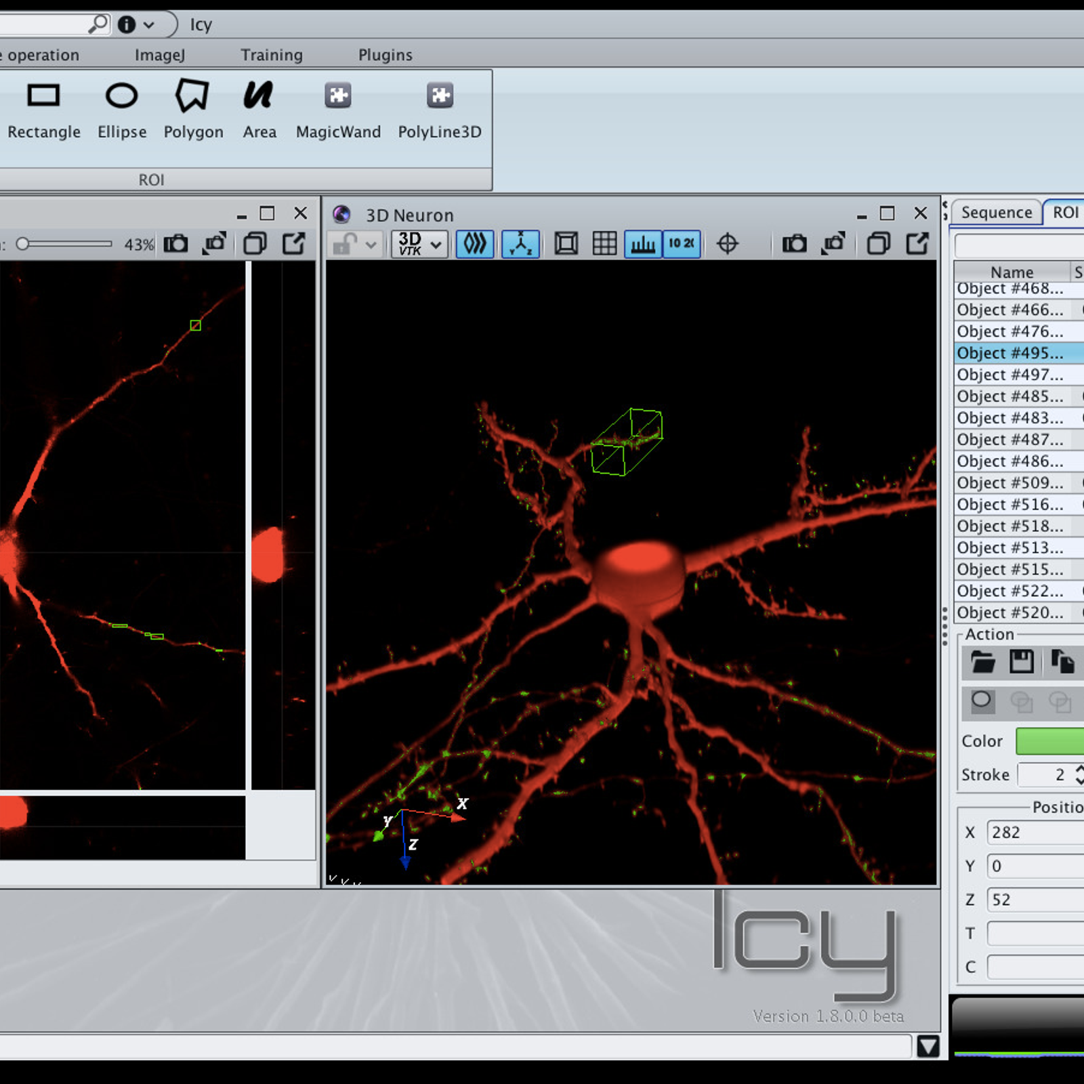Screen dimensions: 1084x1084
Task: Click the Position Z field showing 52
Action: pyautogui.click(x=1035, y=900)
